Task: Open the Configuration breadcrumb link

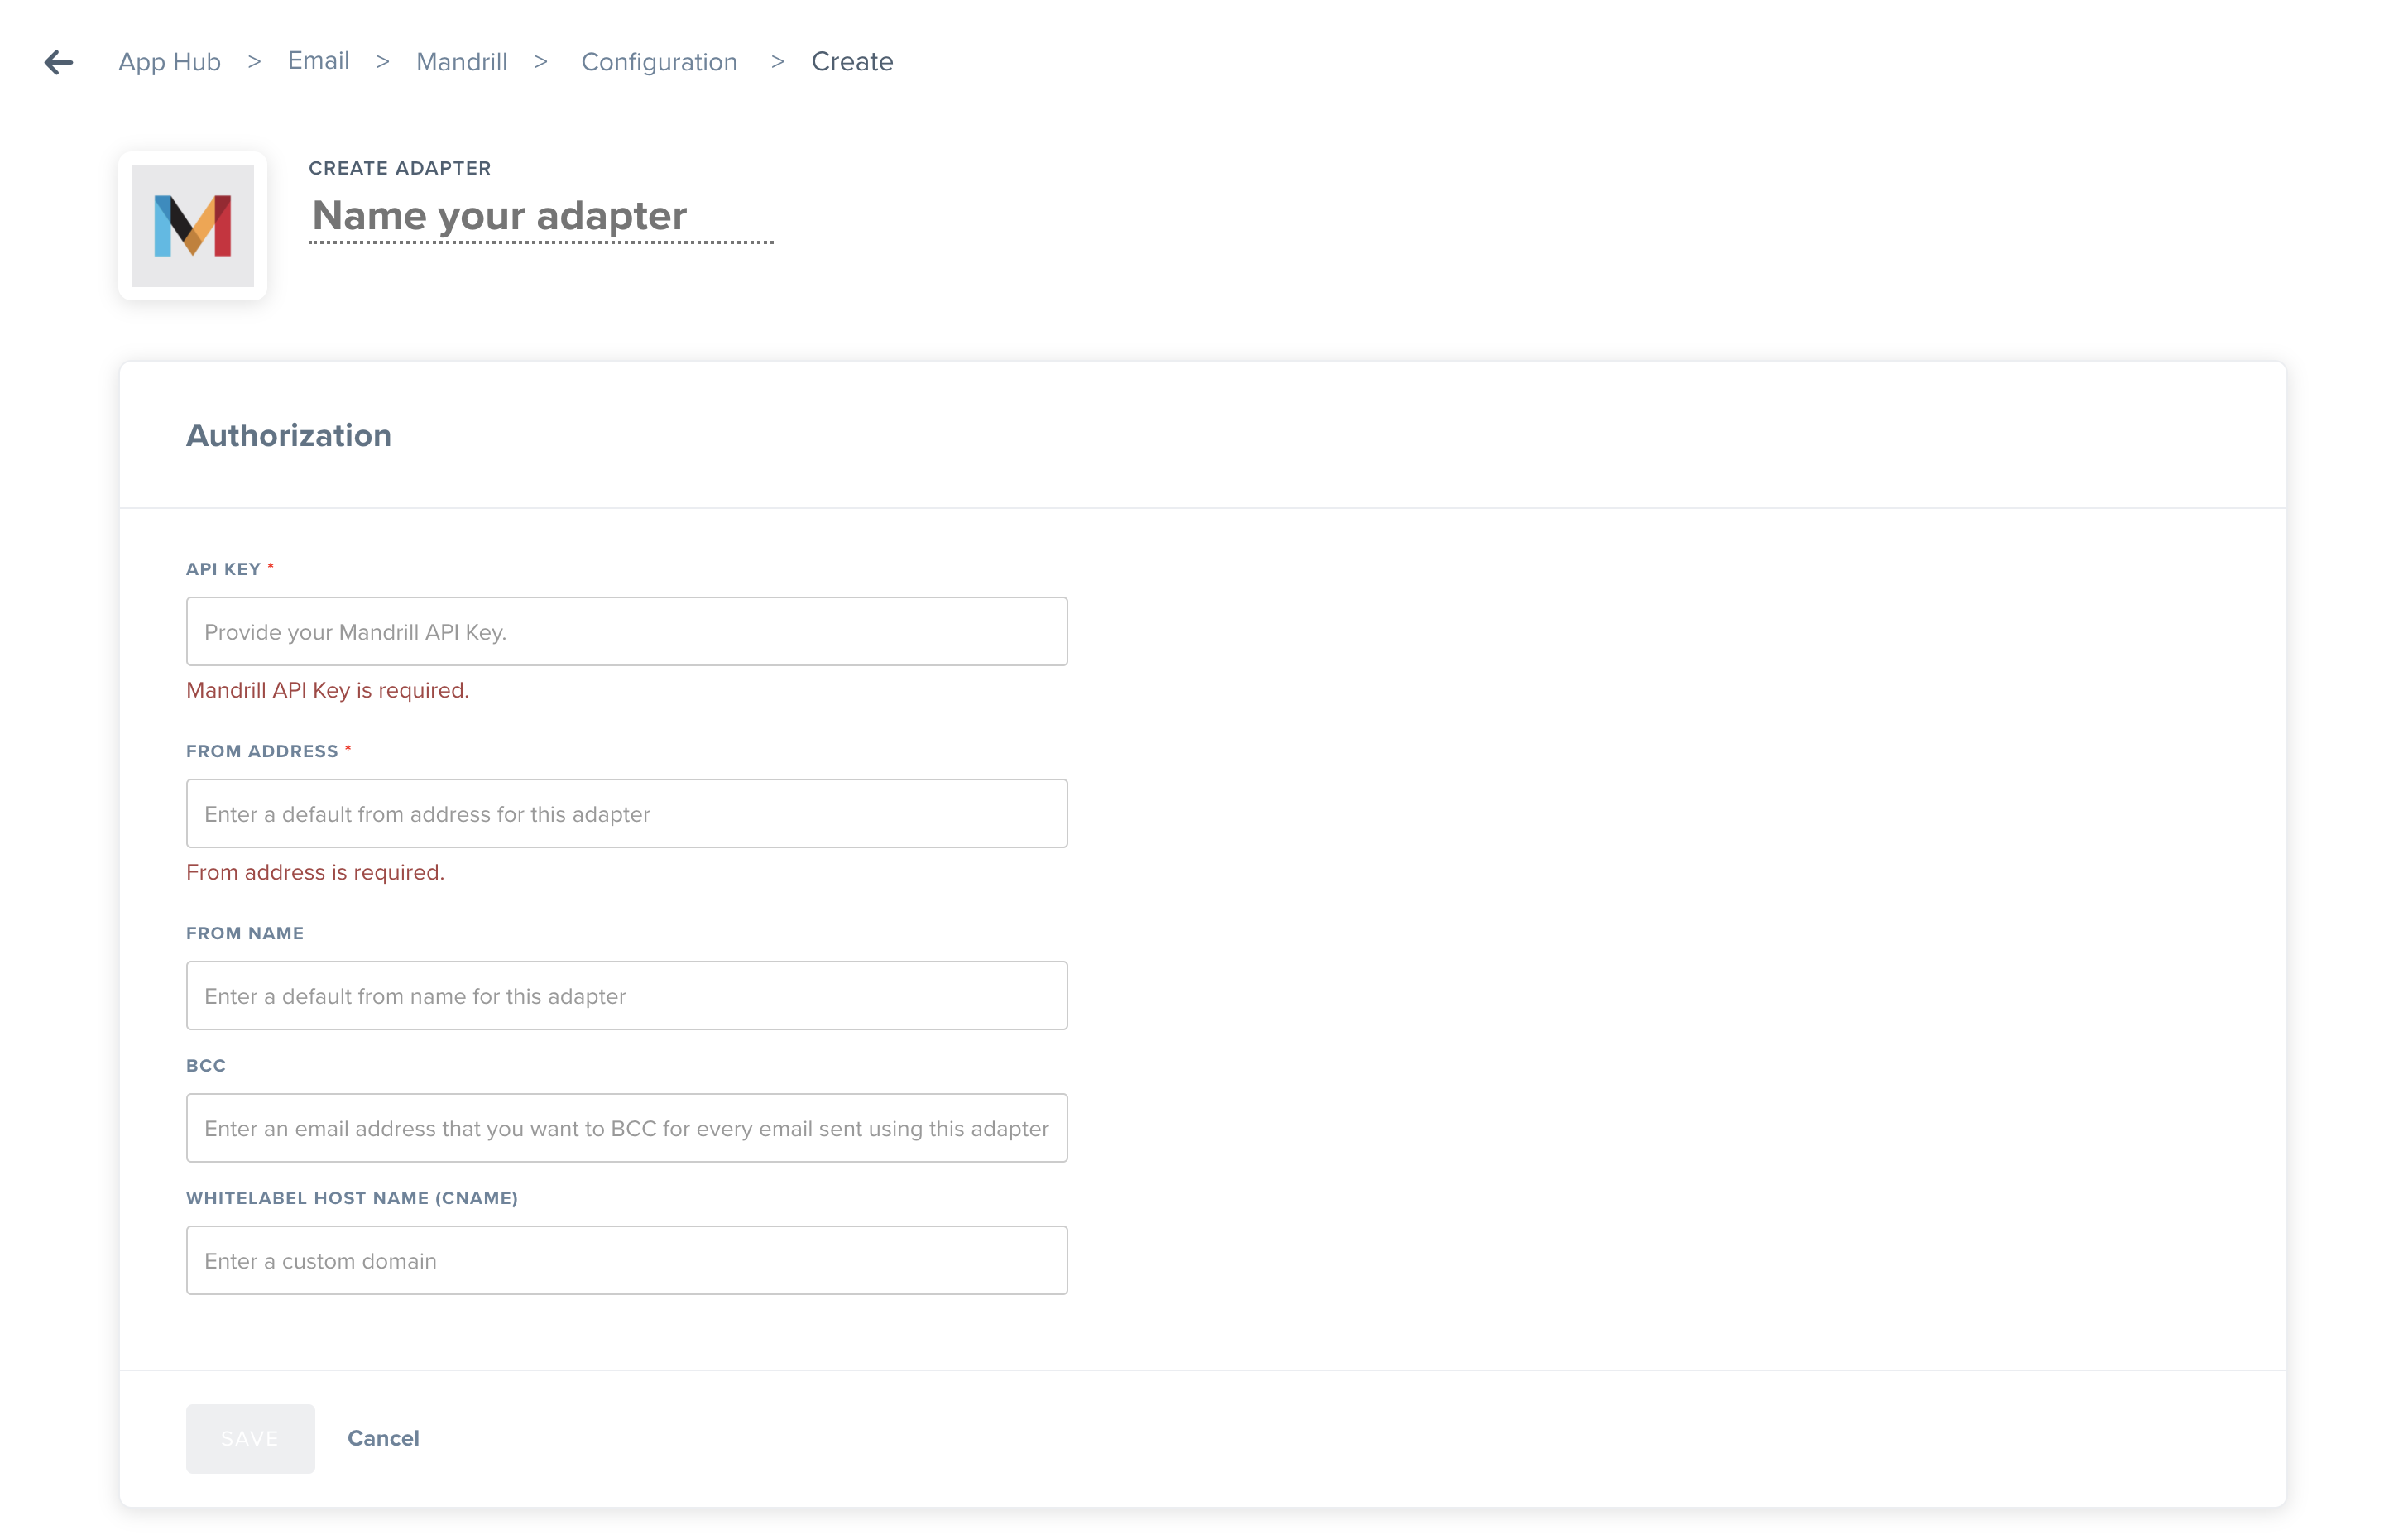Action: [658, 62]
